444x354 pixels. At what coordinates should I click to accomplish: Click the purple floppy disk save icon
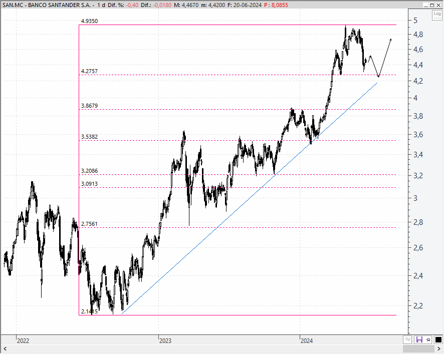pos(419,339)
